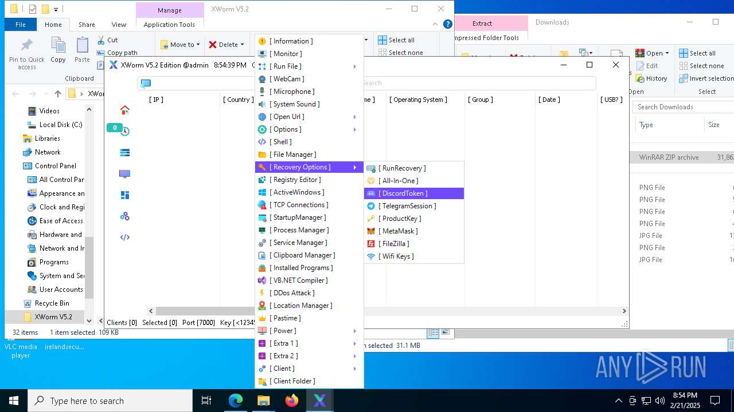Open [ Client Folder ] menu entry
The width and height of the screenshot is (734, 412).
pos(309,381)
